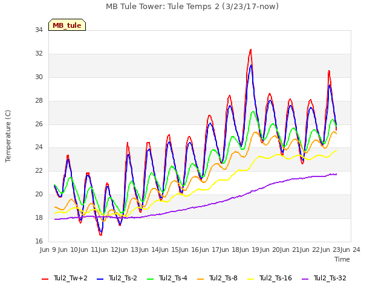Click the Temperature (C) axis label
The image size is (387, 290).
click(8, 136)
